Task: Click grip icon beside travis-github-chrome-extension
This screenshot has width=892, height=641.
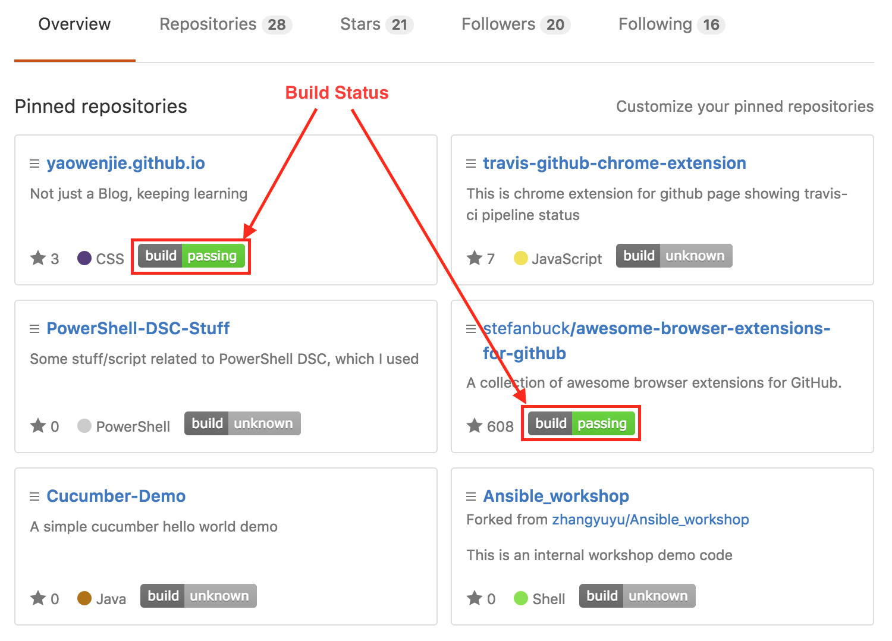Action: [471, 164]
